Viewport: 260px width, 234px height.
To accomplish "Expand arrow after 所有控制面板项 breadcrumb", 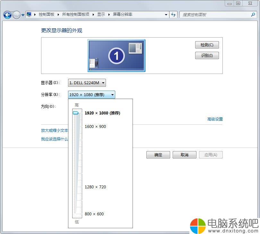I will click(93, 14).
